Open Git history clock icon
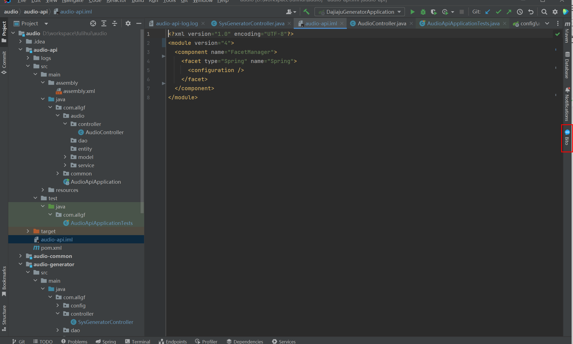Viewport: 573px width, 344px height. 520,12
